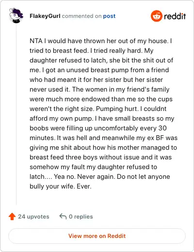194x252 pixels.
Task: Collapse the comment via the vertical thread line
Action: tap(16, 115)
